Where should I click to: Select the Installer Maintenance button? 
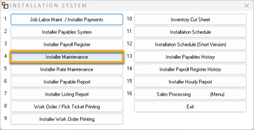click(x=67, y=57)
